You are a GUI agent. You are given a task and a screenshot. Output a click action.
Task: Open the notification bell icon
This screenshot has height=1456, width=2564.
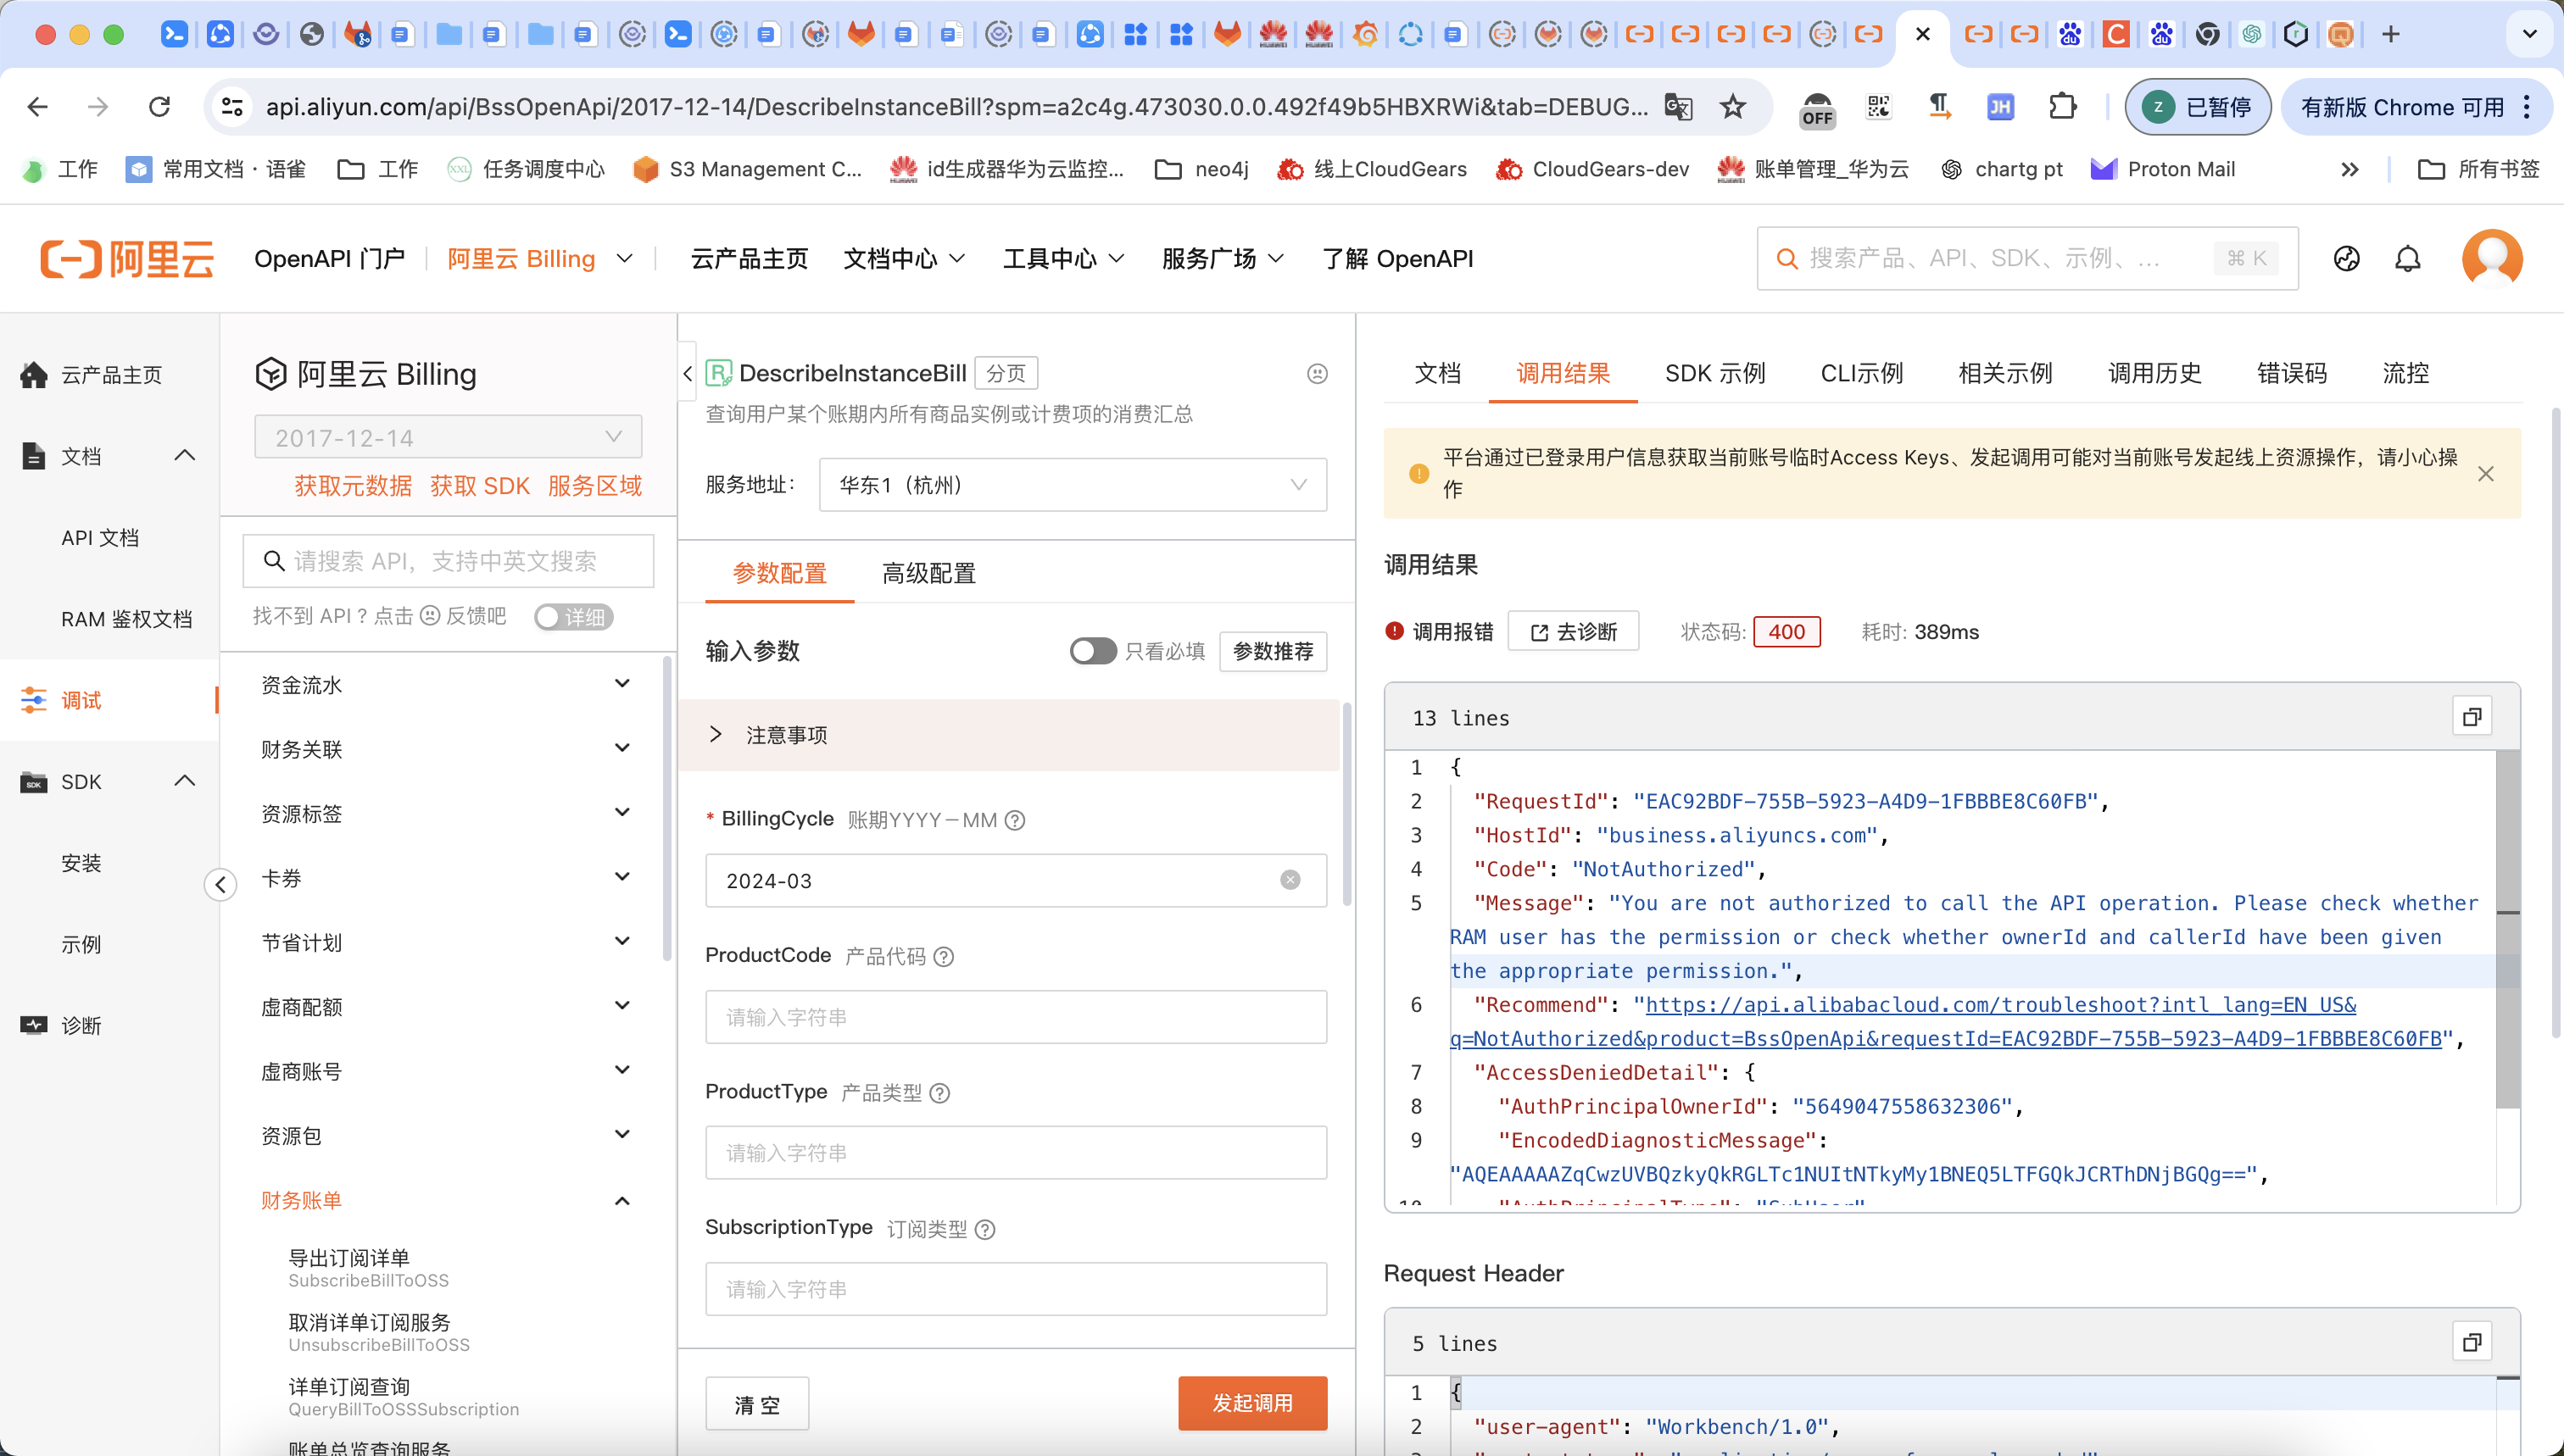click(x=2407, y=259)
